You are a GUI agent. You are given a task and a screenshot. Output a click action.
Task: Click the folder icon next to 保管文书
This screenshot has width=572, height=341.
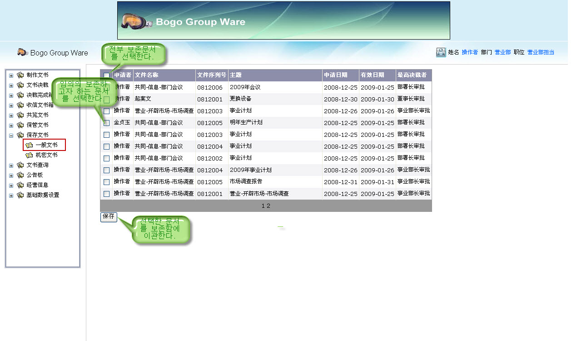click(x=20, y=125)
